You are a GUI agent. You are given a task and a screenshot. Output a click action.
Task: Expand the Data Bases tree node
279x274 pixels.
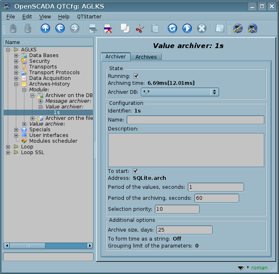coord(16,55)
